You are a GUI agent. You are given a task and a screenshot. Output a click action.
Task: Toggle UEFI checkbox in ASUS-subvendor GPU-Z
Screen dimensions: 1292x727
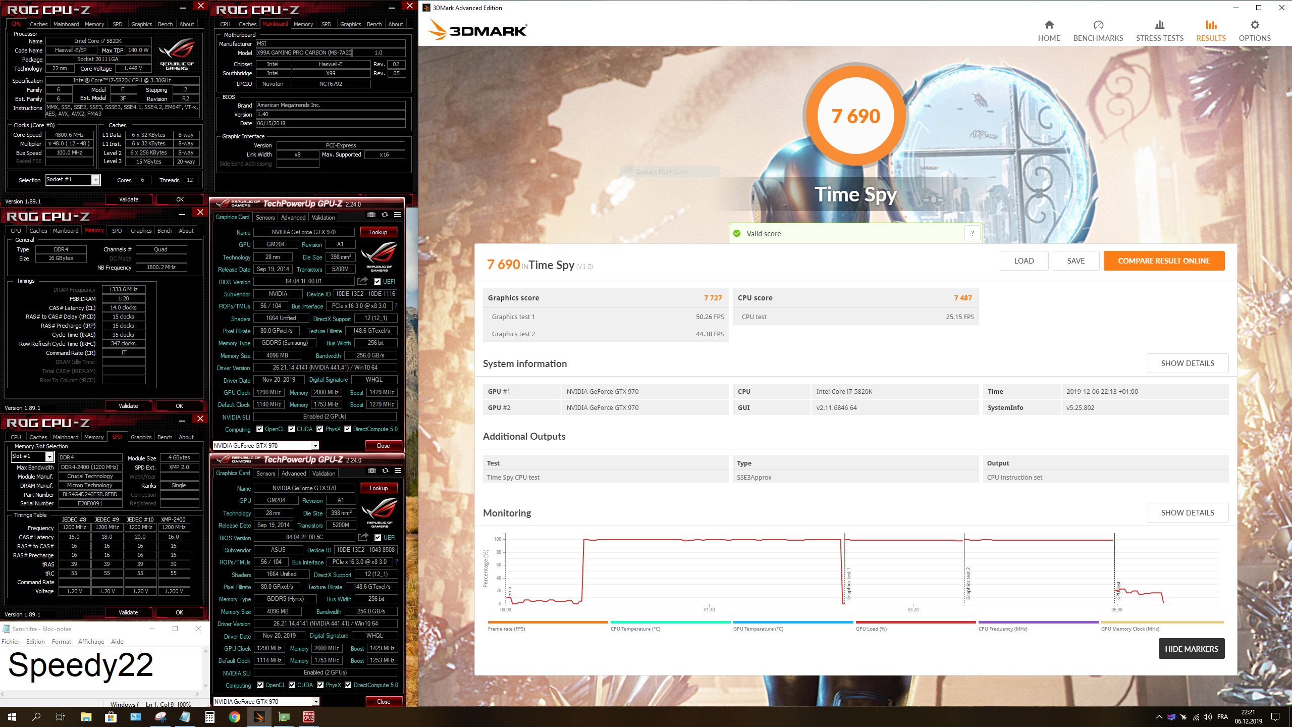pyautogui.click(x=378, y=538)
